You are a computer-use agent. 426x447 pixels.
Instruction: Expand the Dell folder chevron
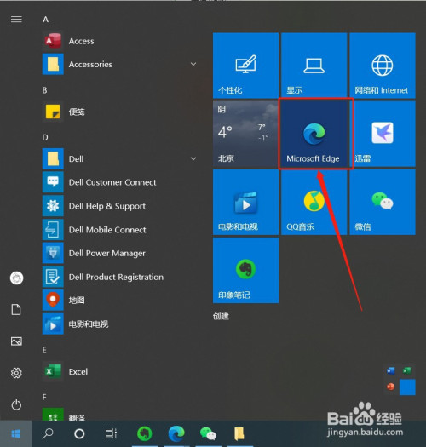[193, 158]
